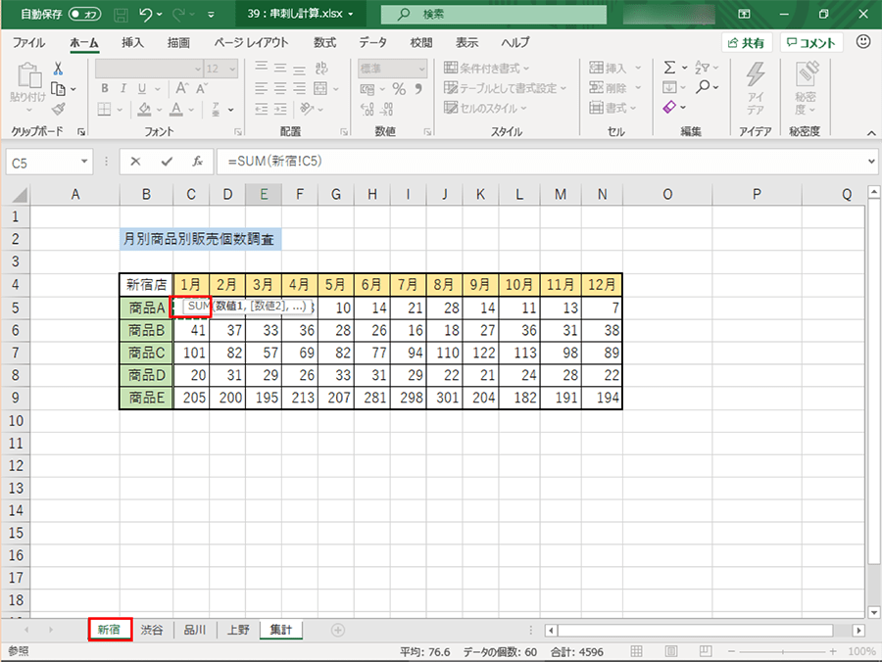Click the paste clipboard icon
The height and width of the screenshot is (662, 882).
pos(28,75)
